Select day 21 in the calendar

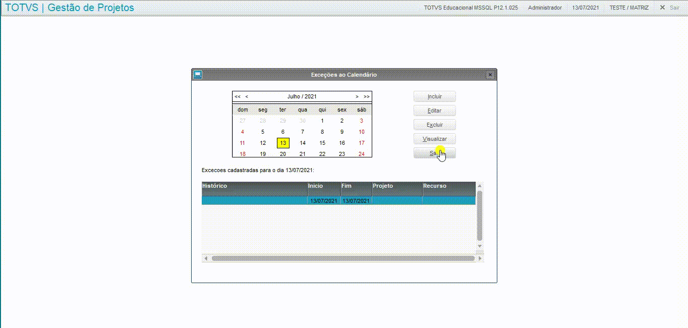point(303,154)
